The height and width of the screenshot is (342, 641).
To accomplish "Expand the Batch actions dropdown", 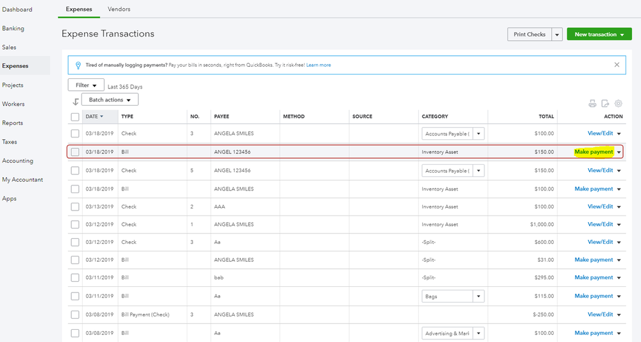I will click(110, 100).
